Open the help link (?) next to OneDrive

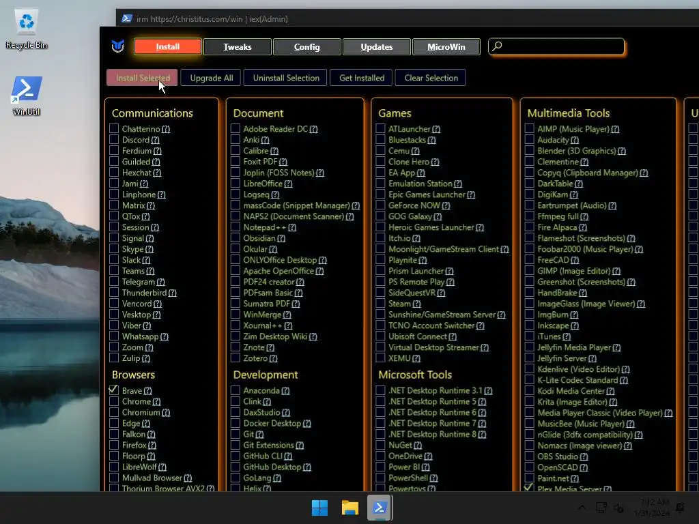(429, 456)
